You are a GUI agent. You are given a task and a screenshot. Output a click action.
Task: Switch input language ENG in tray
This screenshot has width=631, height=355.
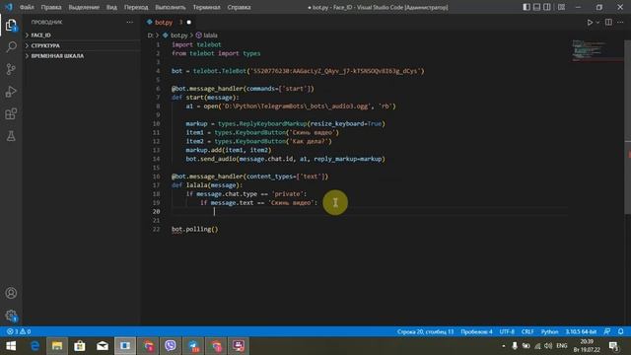click(562, 346)
